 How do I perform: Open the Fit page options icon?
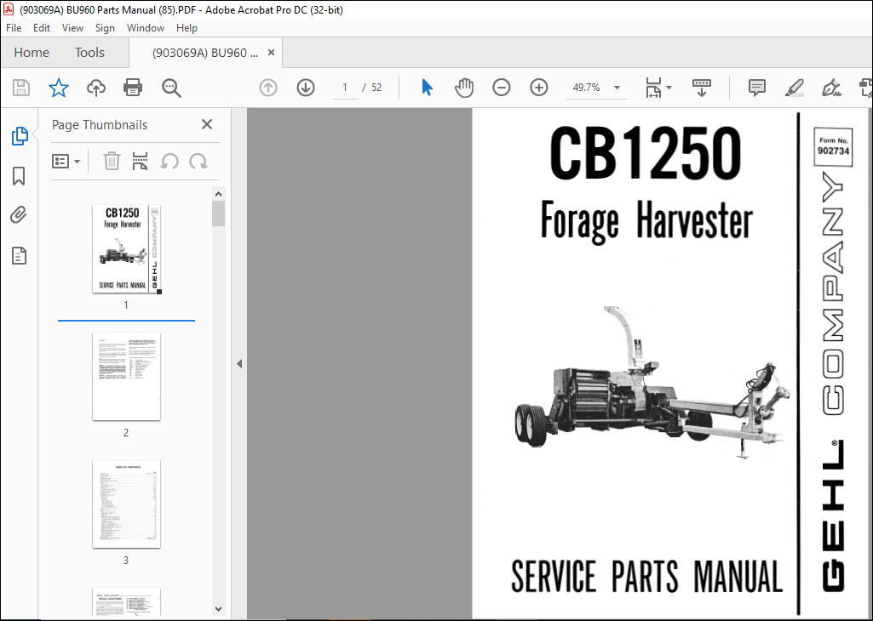653,88
